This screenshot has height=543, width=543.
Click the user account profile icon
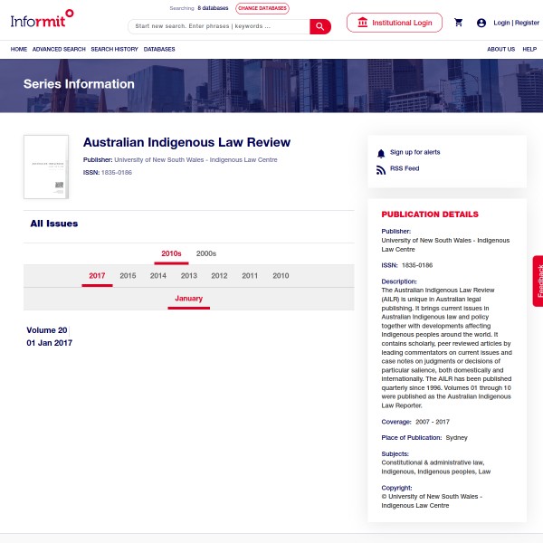coord(481,23)
